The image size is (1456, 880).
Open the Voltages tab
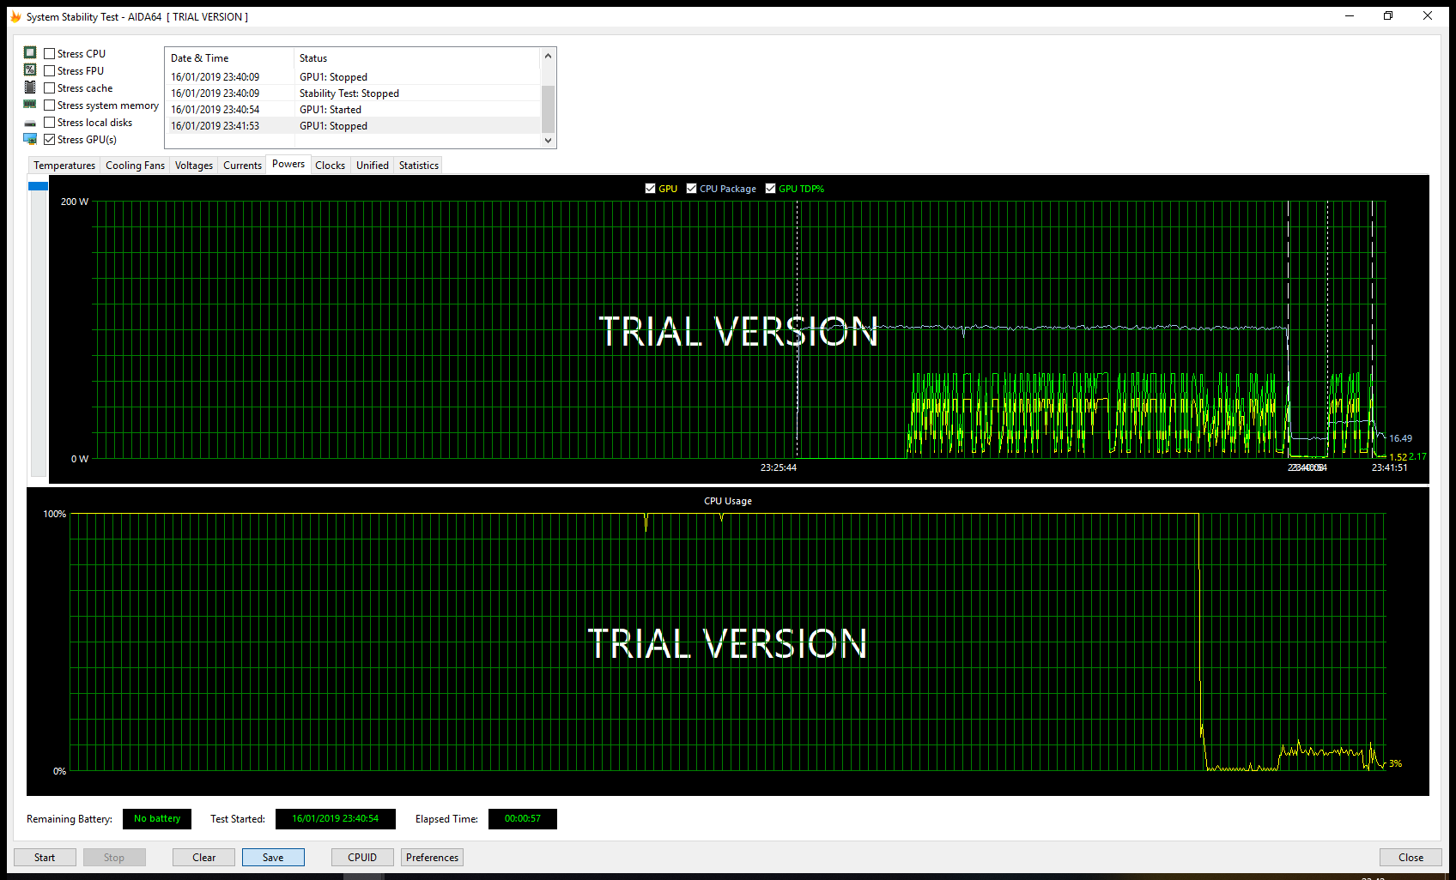[x=194, y=166]
